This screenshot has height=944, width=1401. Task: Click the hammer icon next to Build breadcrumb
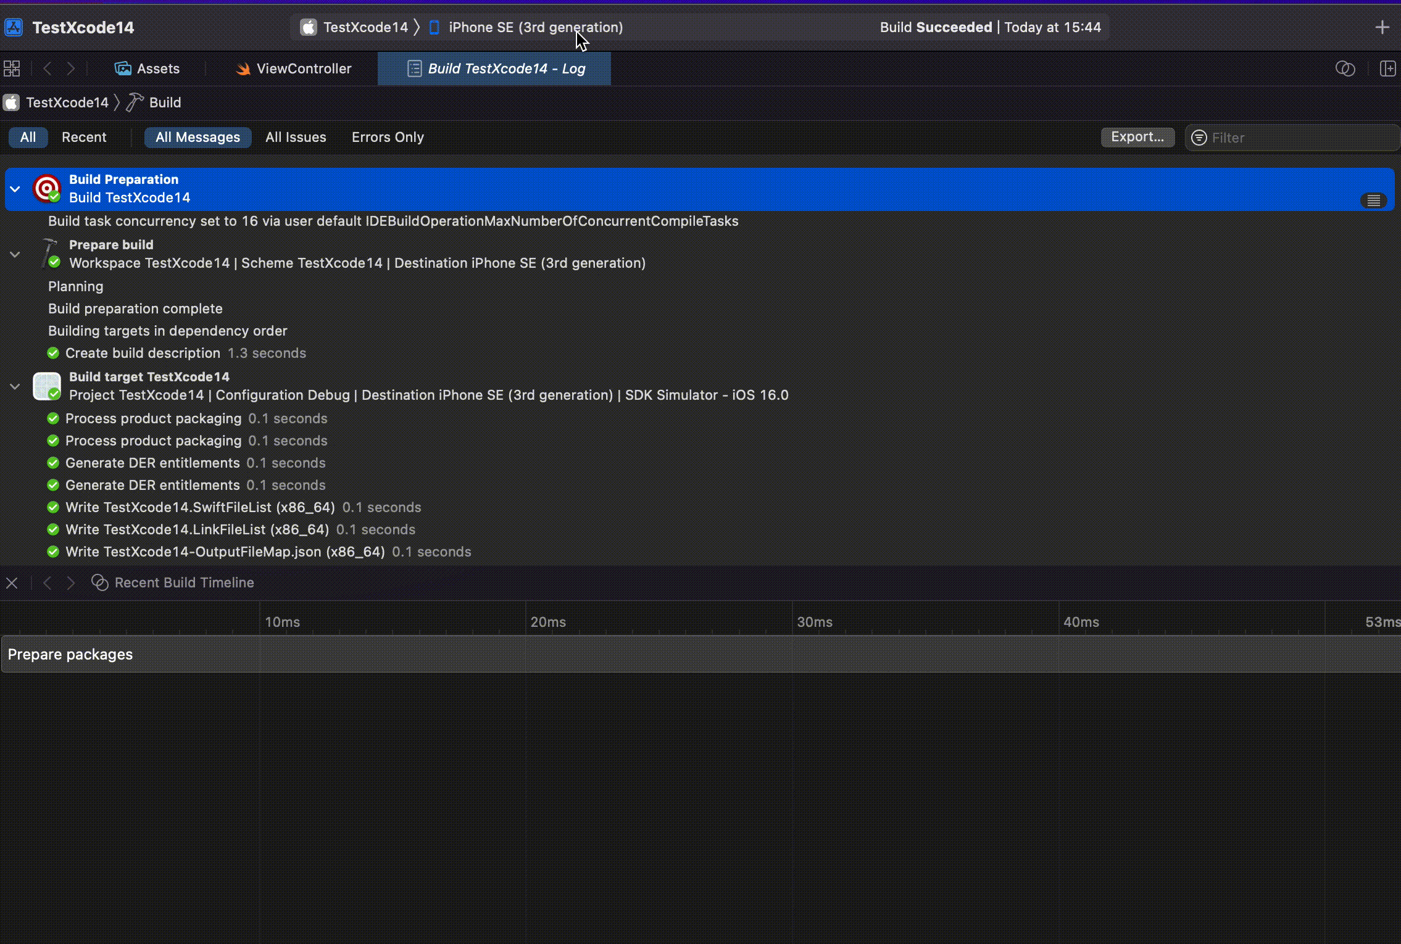tap(135, 102)
